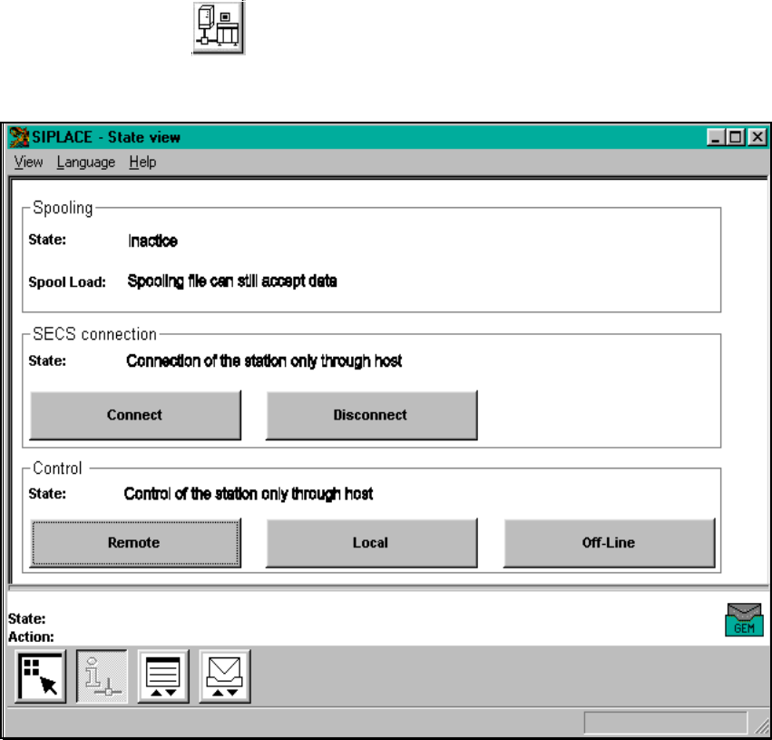Open the Language menu
The width and height of the screenshot is (772, 740).
click(x=85, y=163)
